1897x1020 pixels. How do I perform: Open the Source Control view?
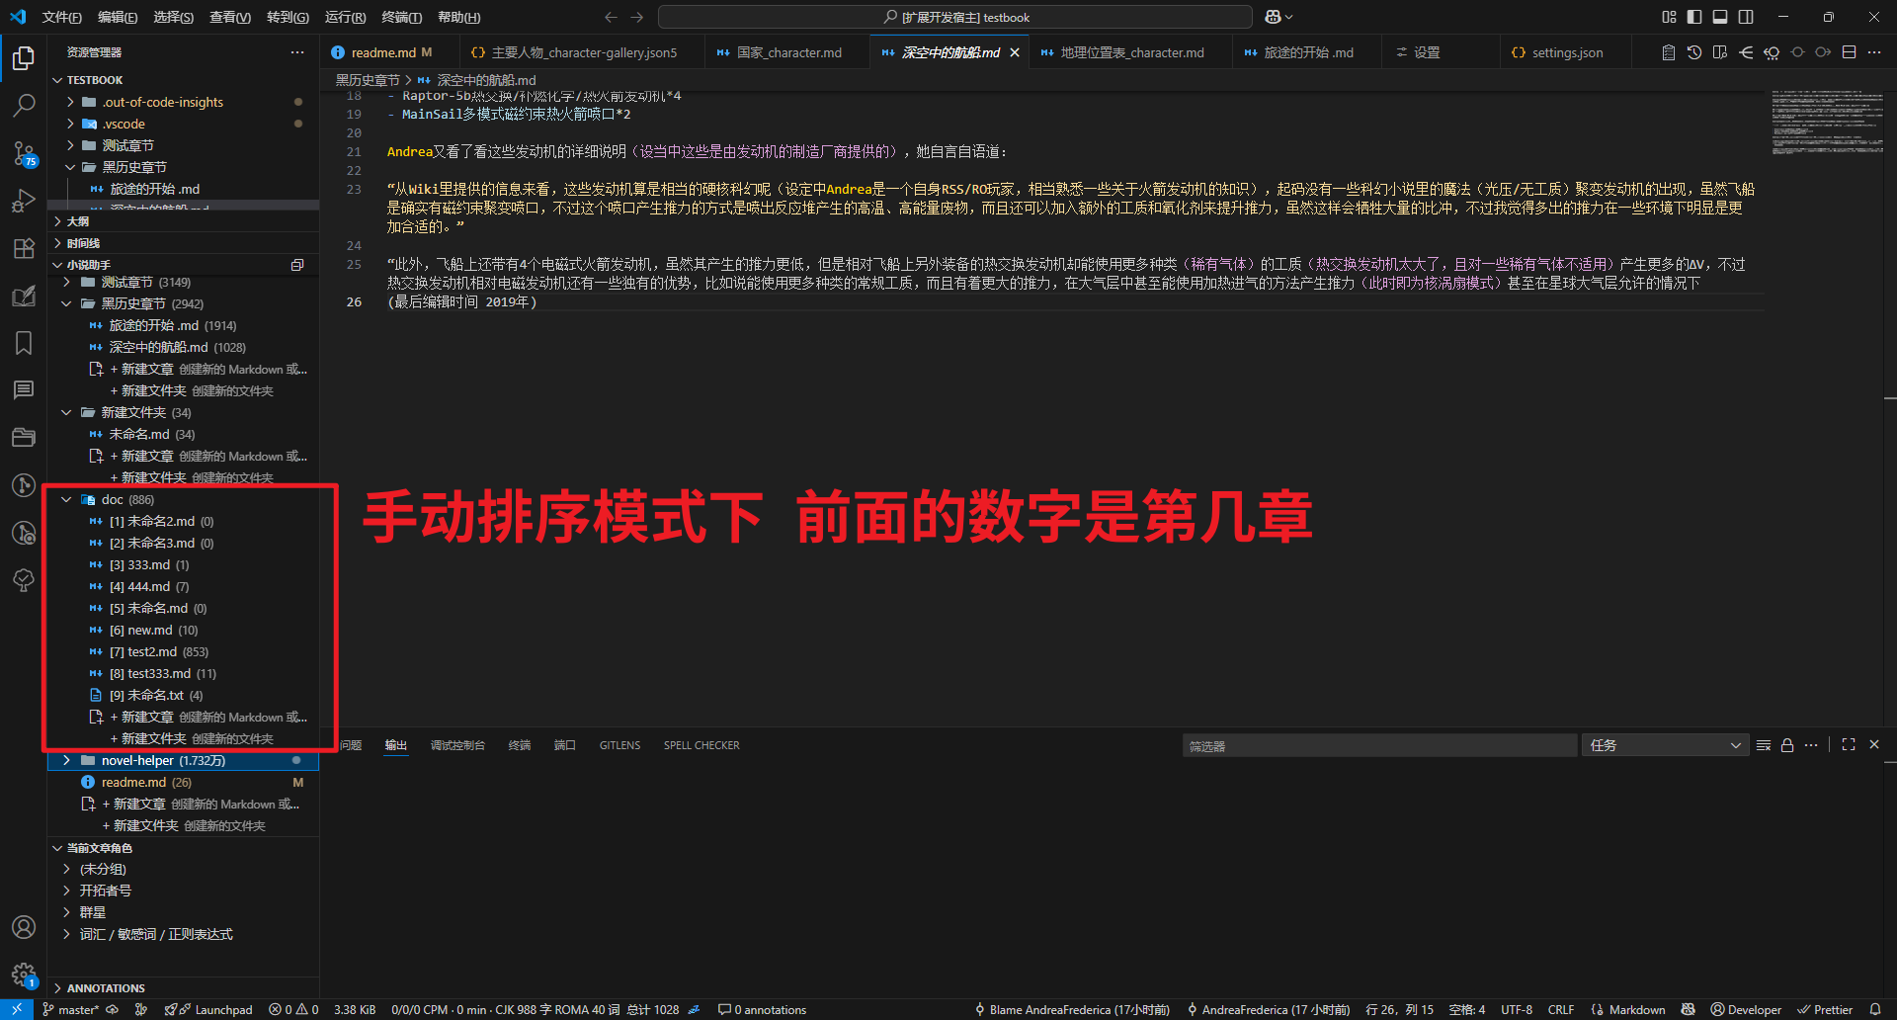pos(24,151)
